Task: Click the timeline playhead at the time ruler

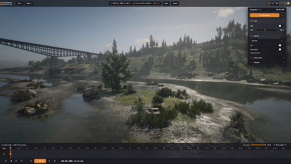Action: [x=11, y=148]
